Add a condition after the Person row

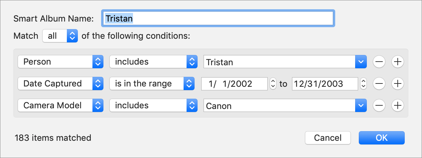pos(397,62)
